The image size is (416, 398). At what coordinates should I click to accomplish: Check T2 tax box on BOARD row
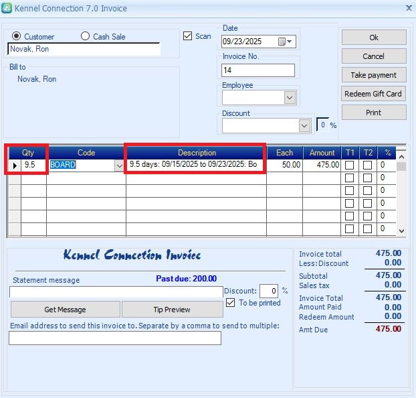pos(367,165)
